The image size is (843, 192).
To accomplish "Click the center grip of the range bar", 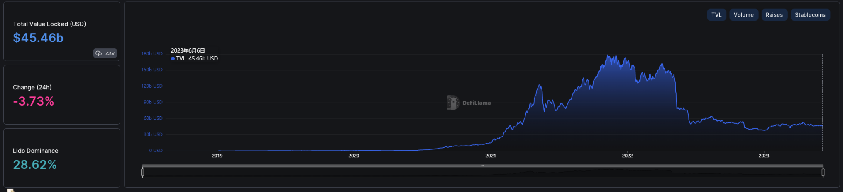I will 483,166.
